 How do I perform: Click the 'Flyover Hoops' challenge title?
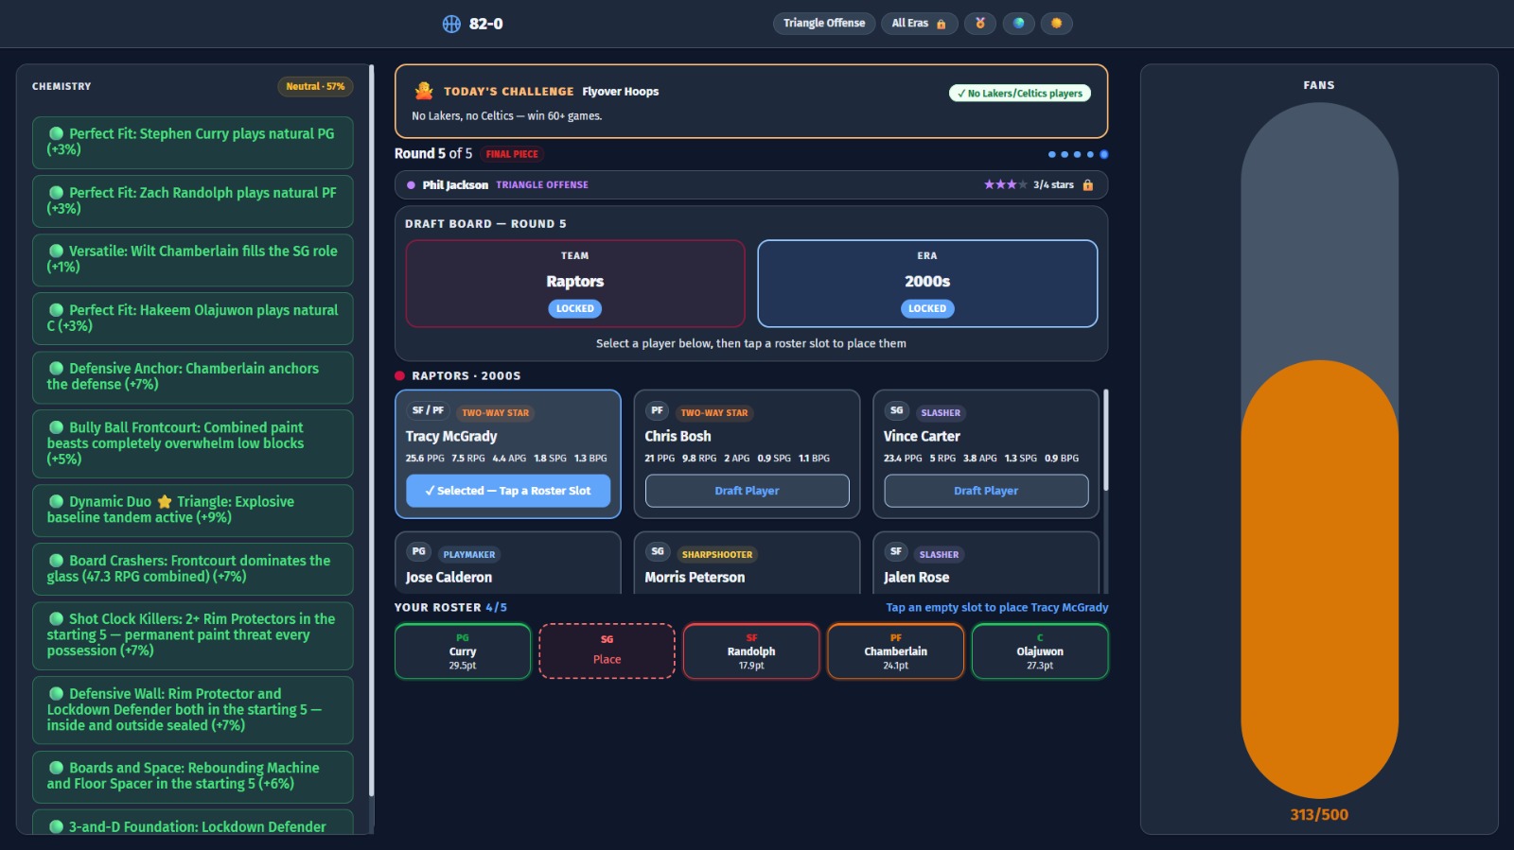click(621, 92)
